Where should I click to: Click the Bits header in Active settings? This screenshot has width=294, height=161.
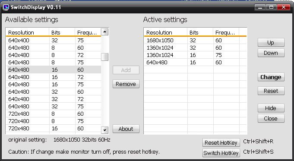(x=200, y=32)
